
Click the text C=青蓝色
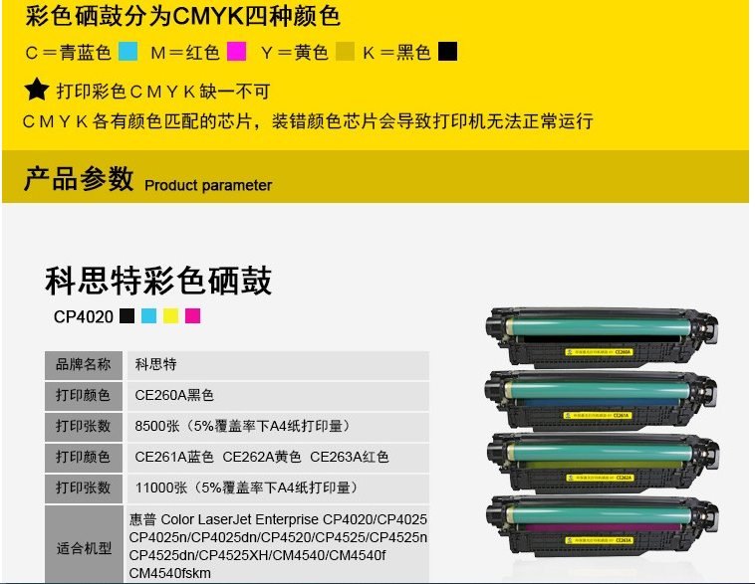tap(69, 53)
